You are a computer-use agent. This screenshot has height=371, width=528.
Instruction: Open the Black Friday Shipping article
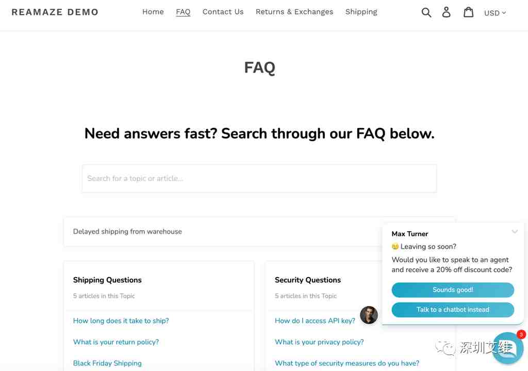coord(107,363)
